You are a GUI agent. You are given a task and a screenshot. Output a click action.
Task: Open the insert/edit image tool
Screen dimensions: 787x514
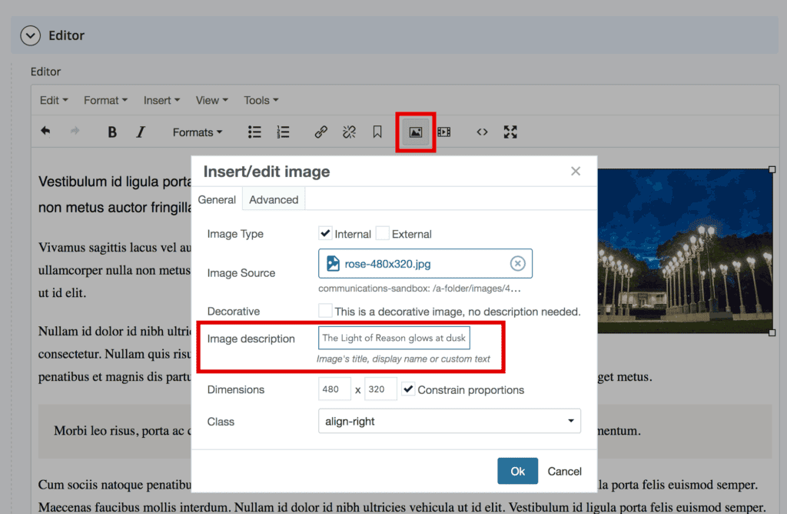[416, 132]
